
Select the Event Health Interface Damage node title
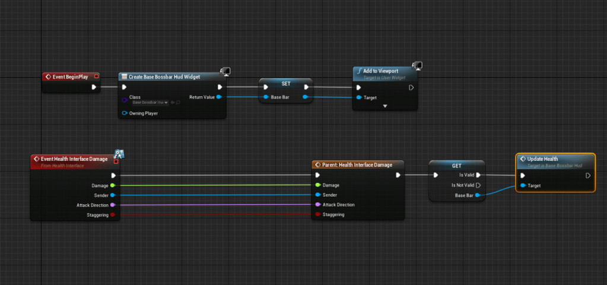(74, 159)
